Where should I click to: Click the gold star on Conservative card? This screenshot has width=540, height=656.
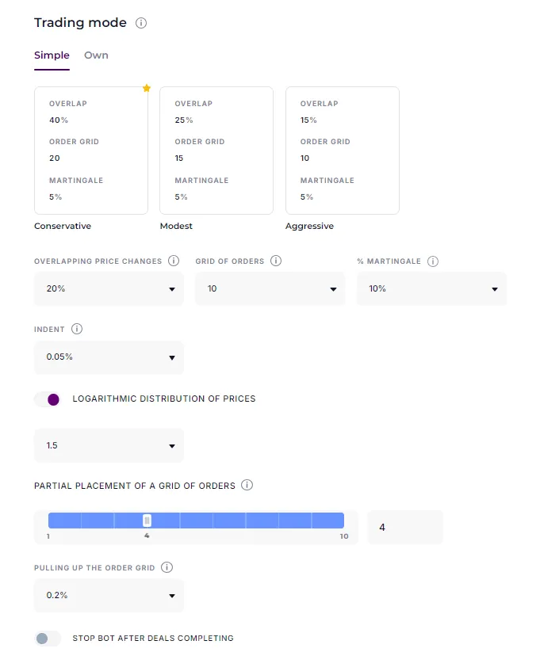(x=147, y=88)
